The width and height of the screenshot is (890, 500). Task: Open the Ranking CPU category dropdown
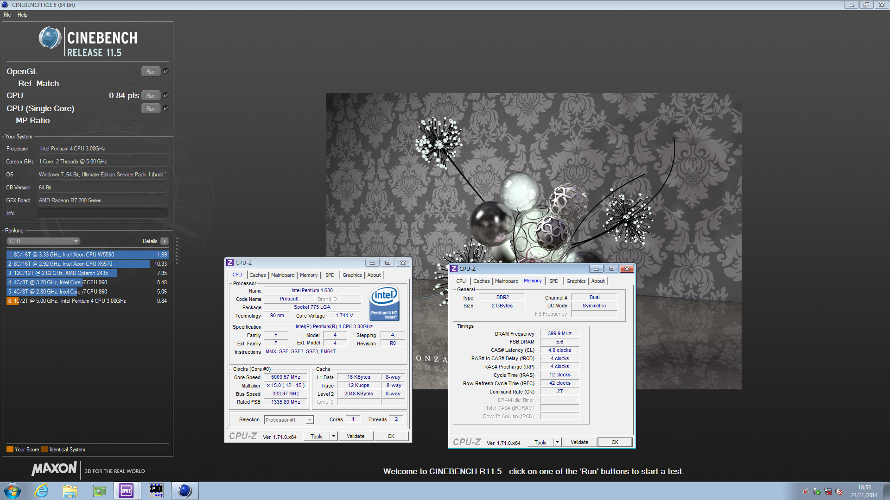[x=44, y=241]
